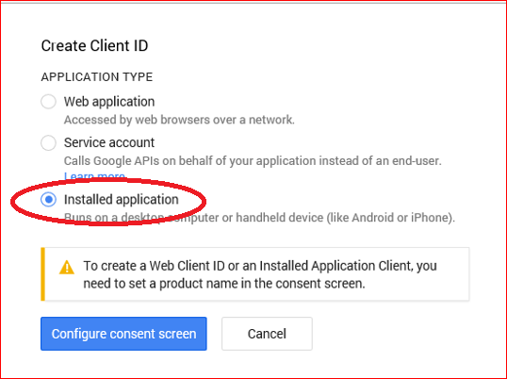Click the 'Service account' option label
This screenshot has width=507, height=379.
109,142
